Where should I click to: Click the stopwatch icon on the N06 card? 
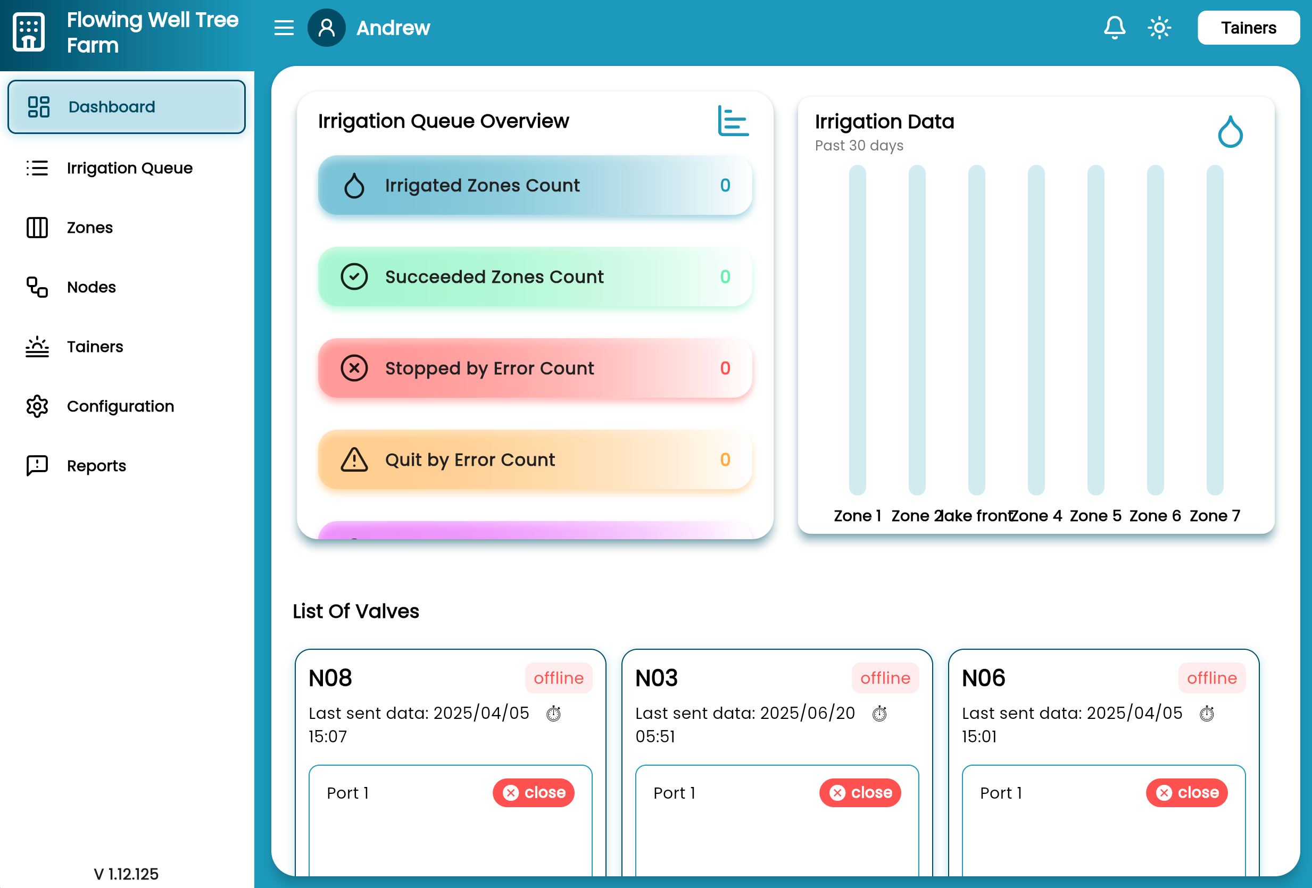click(1207, 714)
